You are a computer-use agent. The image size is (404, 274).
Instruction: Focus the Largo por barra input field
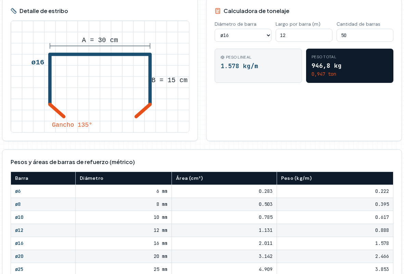coord(304,35)
